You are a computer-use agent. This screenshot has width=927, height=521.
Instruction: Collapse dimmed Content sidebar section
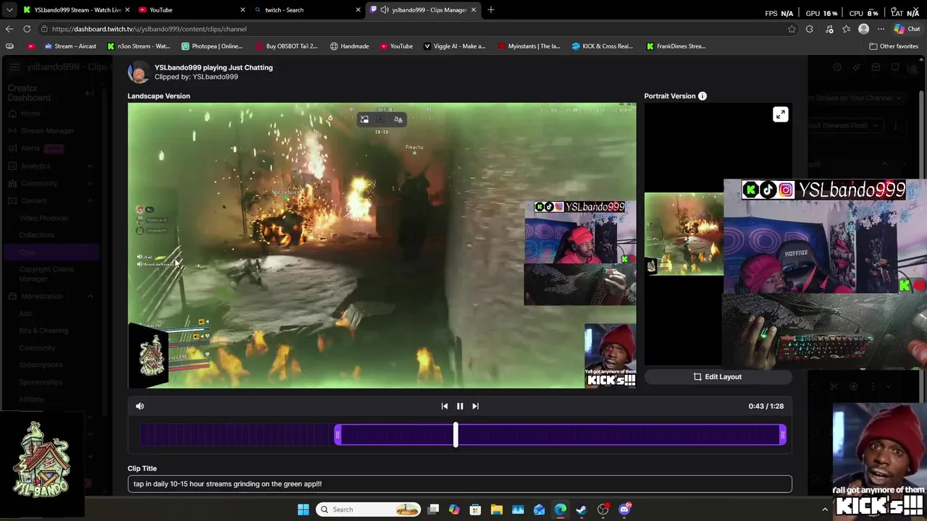(x=49, y=200)
